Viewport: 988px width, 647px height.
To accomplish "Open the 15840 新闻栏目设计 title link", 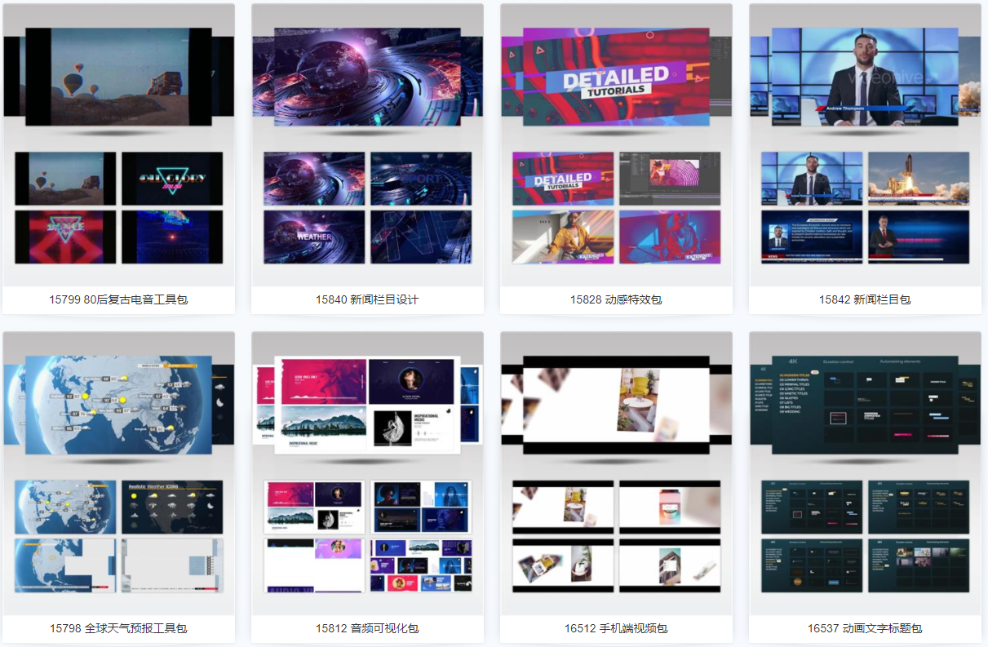I will [367, 299].
